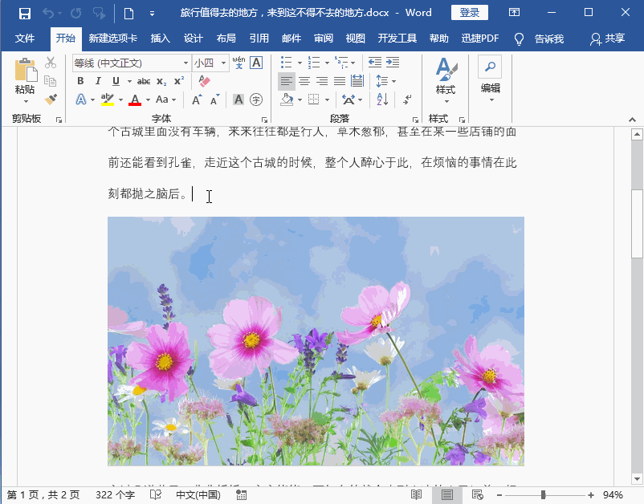The width and height of the screenshot is (644, 504).
Task: Adjust the zoom slider handle
Action: pyautogui.click(x=543, y=495)
